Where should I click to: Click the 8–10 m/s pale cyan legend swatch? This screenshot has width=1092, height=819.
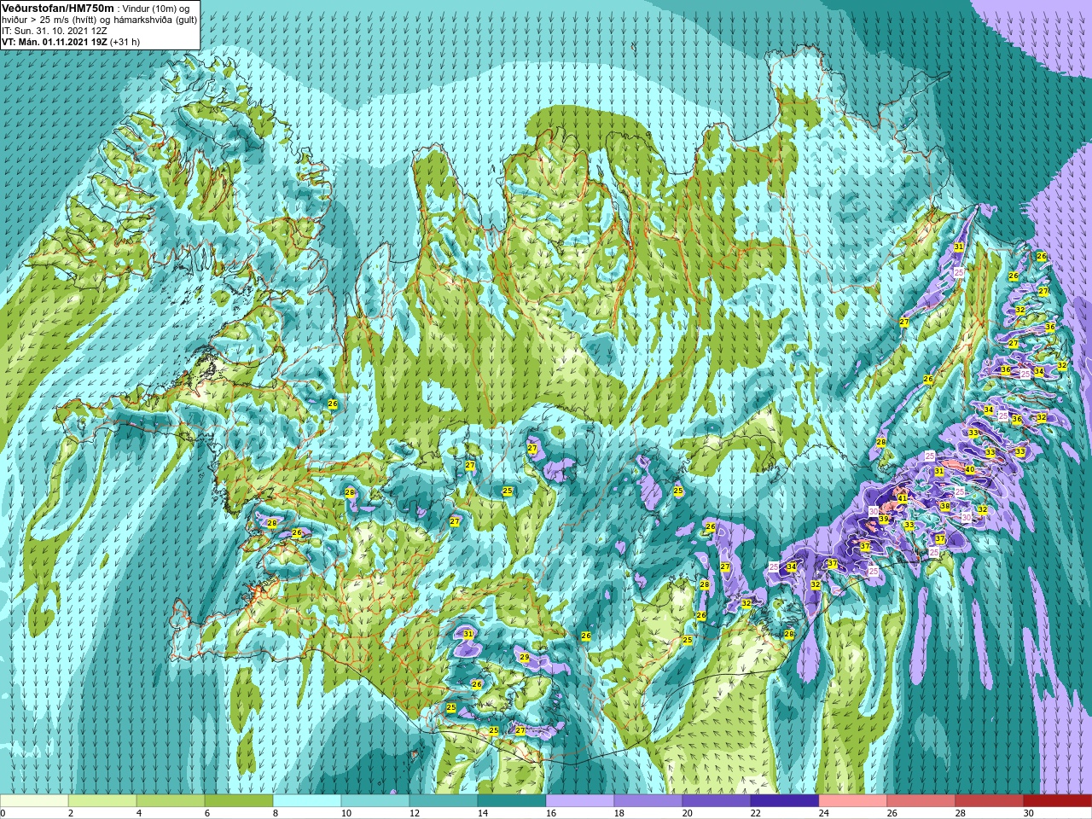[307, 801]
